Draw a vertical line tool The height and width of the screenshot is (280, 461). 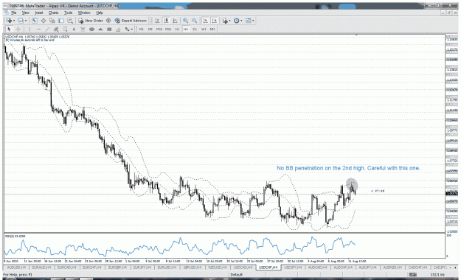(x=30, y=29)
